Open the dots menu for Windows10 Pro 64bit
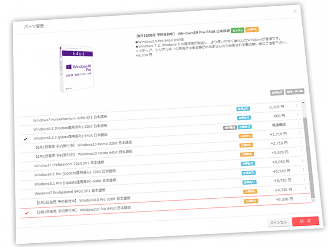This screenshot has width=329, height=247. [306, 198]
